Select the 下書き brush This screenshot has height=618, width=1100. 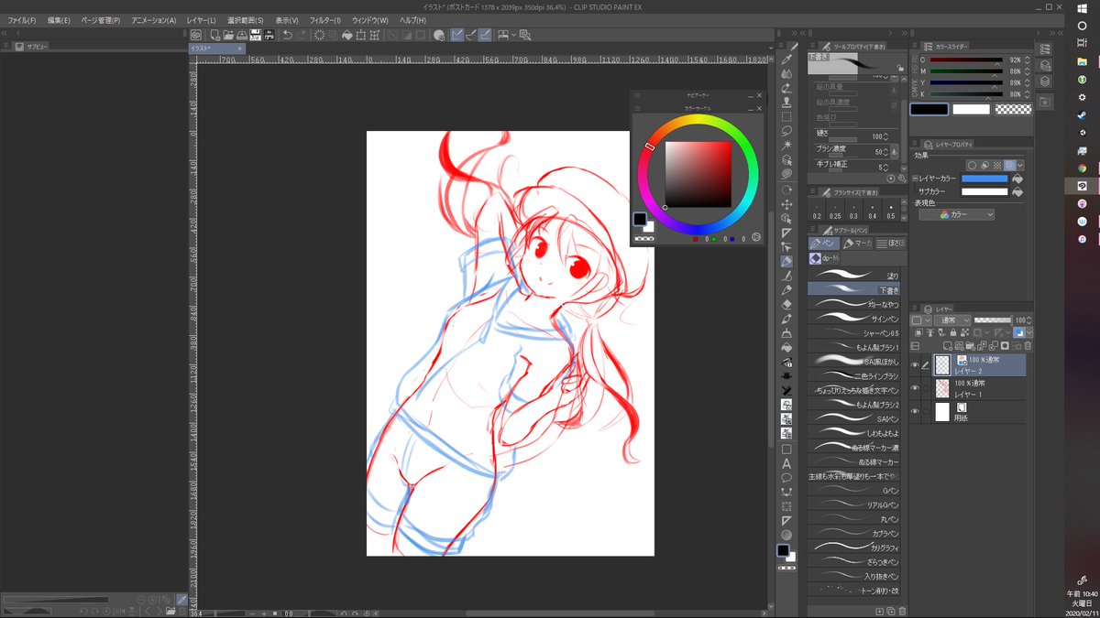coord(854,288)
